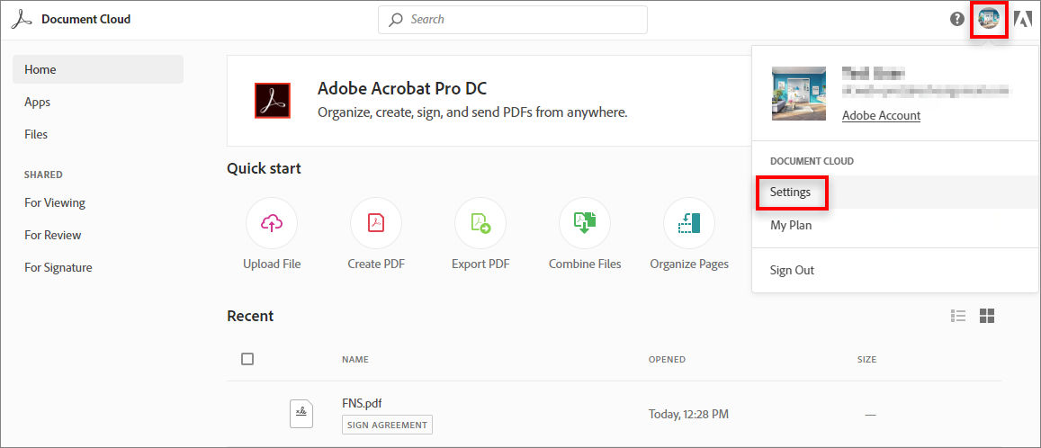
Task: Click into the Search field
Action: 513,20
